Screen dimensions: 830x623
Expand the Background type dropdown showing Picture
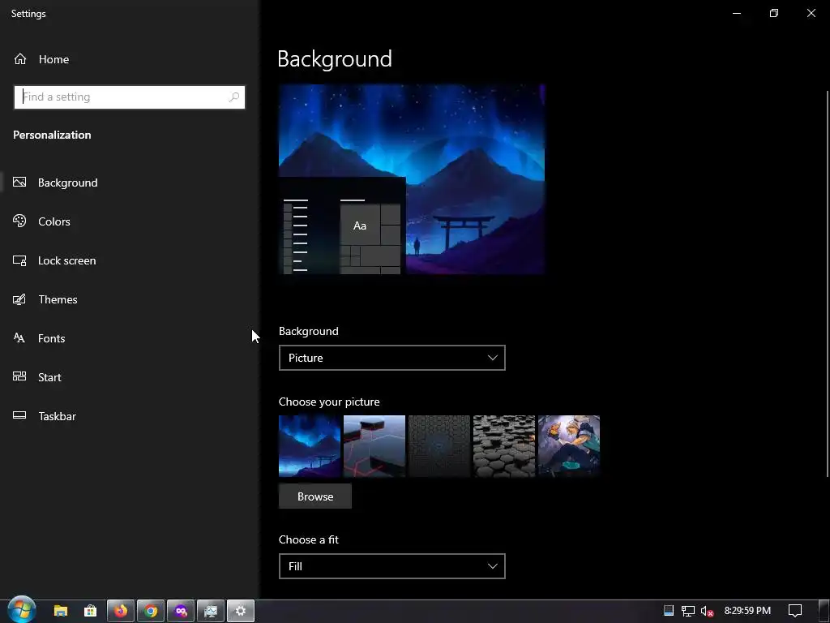(x=391, y=358)
